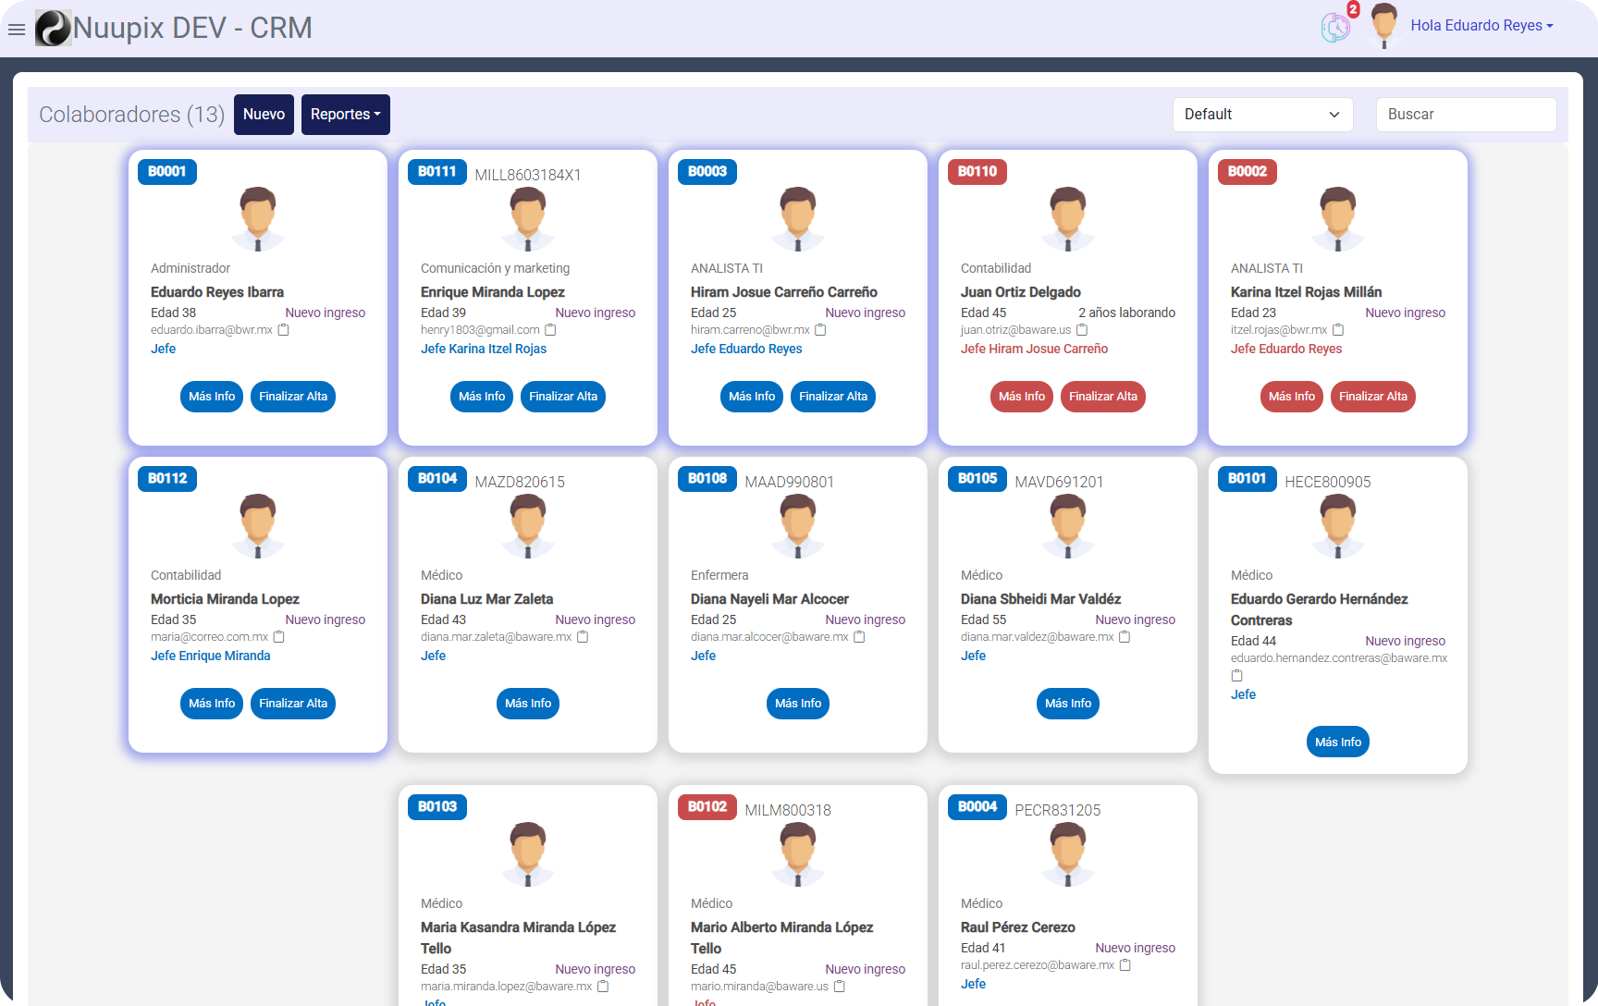
Task: Open the hamburger navigation menu
Action: pos(17,30)
